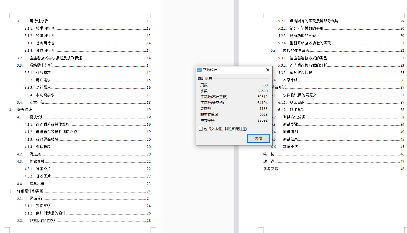407x233 pixels.
Task: Select the 5.2.3 刷新功能的实现 entry
Action: click(303, 36)
